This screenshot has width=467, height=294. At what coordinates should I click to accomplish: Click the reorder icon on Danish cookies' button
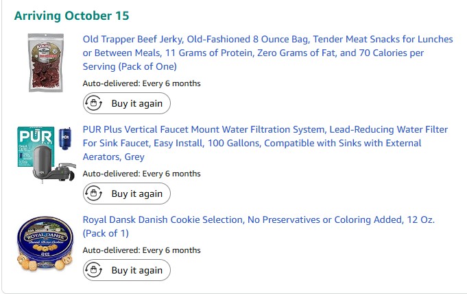pos(93,271)
